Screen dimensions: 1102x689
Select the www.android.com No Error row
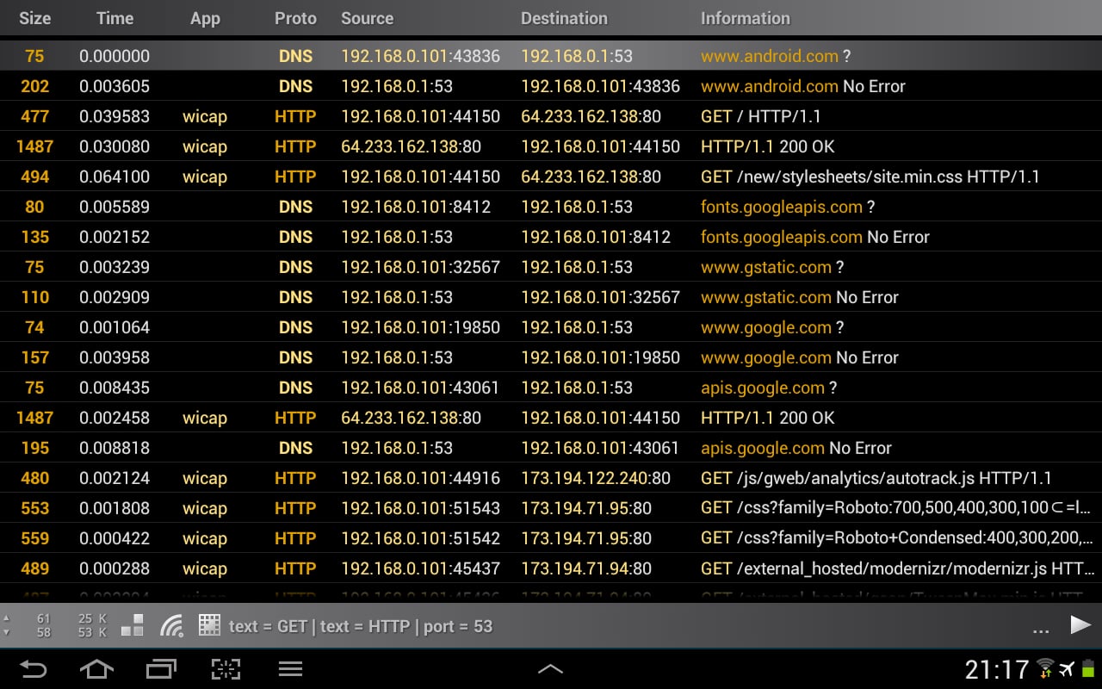click(551, 86)
